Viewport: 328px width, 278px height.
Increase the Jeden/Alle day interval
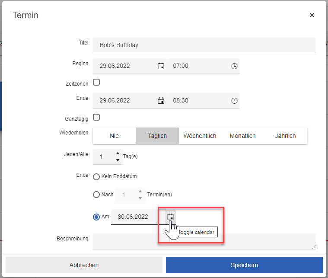118,153
